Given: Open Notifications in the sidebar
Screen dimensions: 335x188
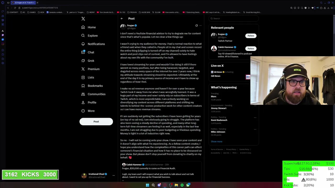Looking at the screenshot, I should pos(93,44).
